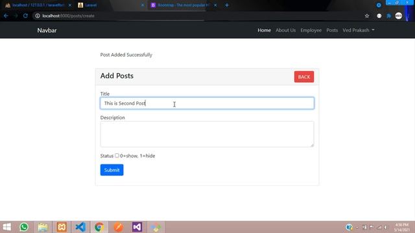This screenshot has height=233, width=415.
Task: Go back using browser back arrow
Action: (x=6, y=16)
